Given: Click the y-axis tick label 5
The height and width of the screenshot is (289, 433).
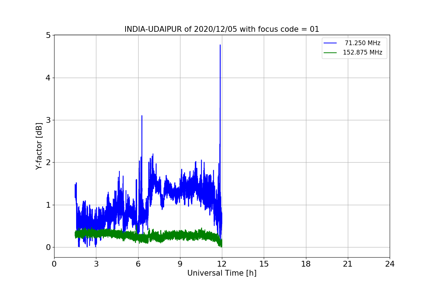Looking at the screenshot, I should 48,35.
